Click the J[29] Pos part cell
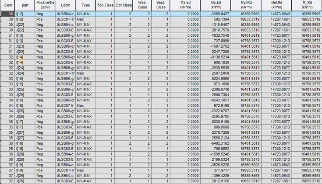This screenshot has width=322, height=184. 25,181
